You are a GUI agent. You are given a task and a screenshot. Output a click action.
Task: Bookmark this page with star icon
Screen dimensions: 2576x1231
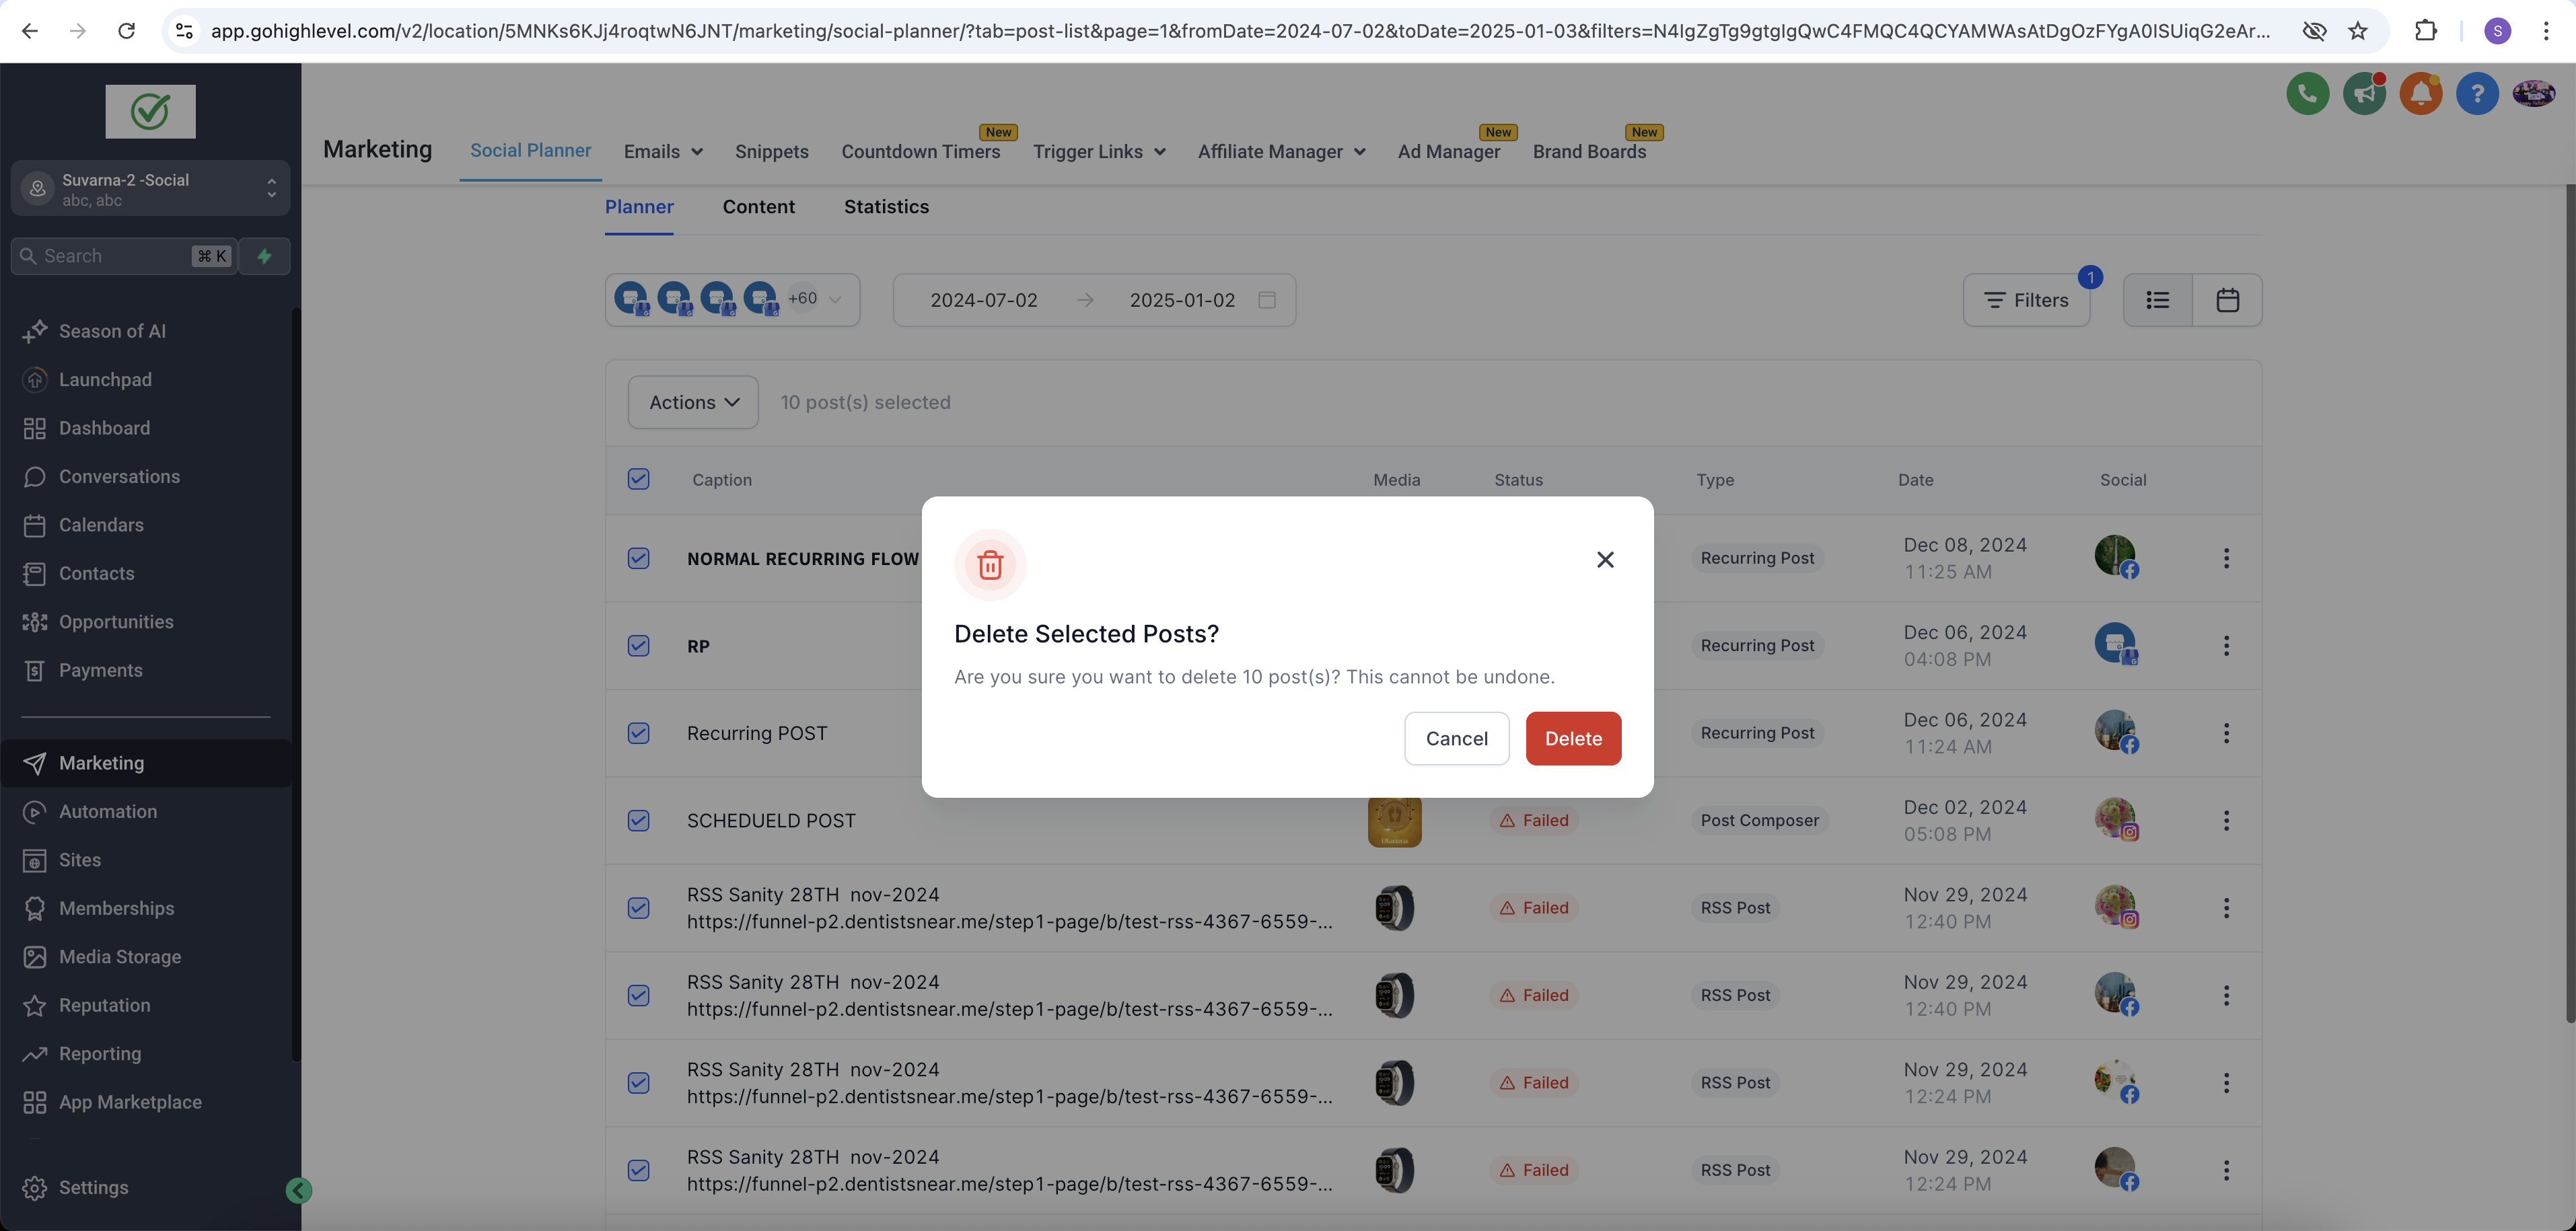(x=2358, y=31)
